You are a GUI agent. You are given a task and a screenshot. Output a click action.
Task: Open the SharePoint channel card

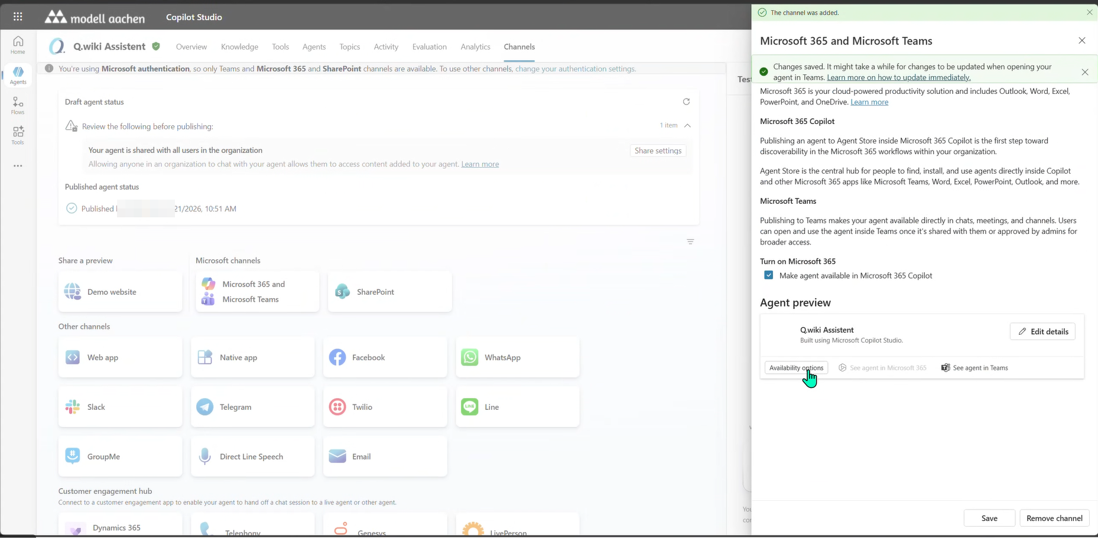[390, 292]
